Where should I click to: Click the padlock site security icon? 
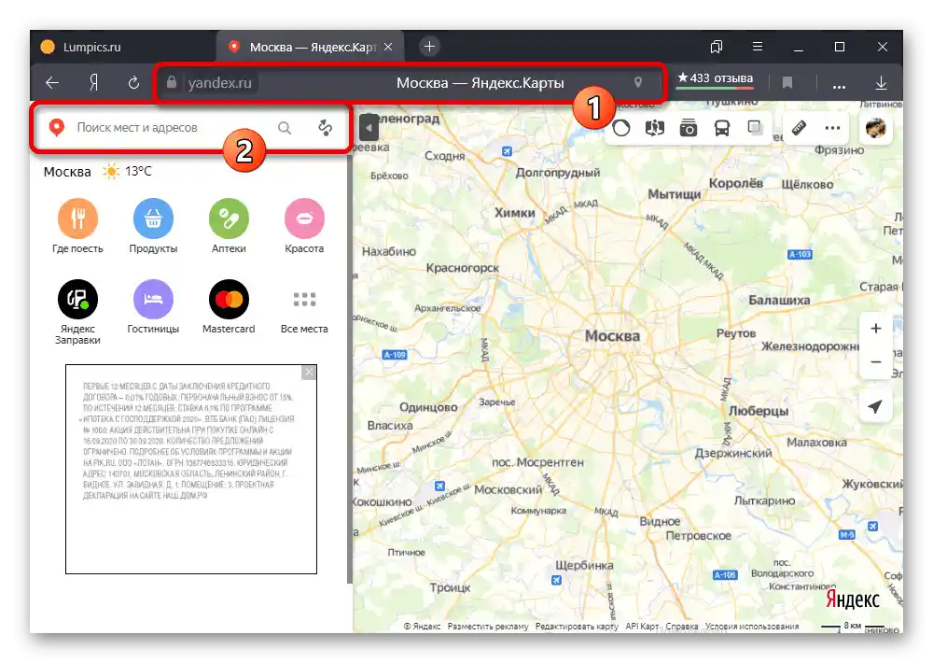pos(172,82)
